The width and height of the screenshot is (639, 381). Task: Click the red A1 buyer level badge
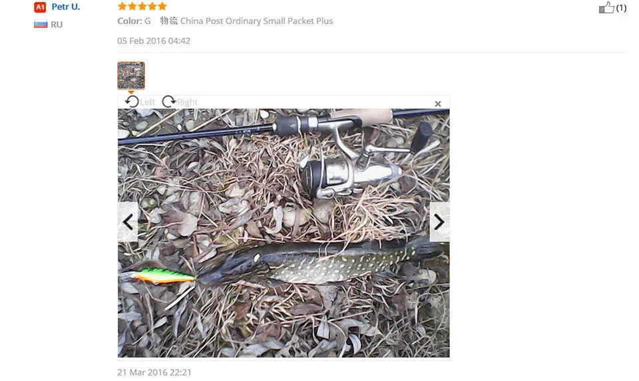40,7
